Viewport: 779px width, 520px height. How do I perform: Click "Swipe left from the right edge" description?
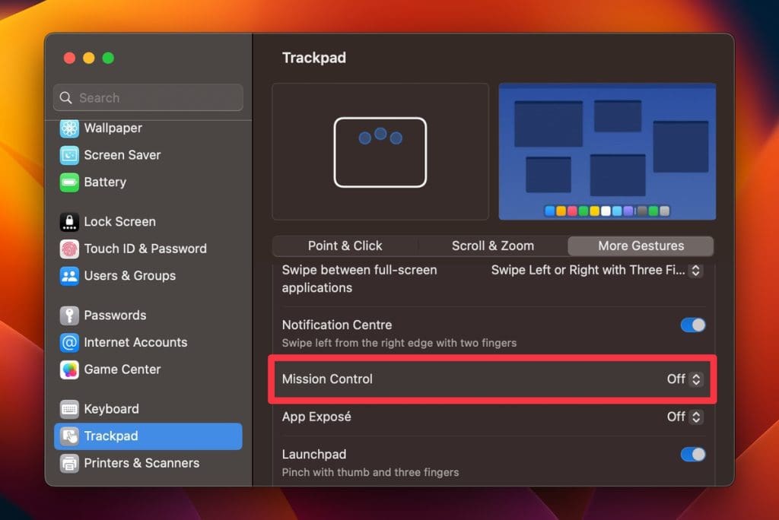pos(399,343)
